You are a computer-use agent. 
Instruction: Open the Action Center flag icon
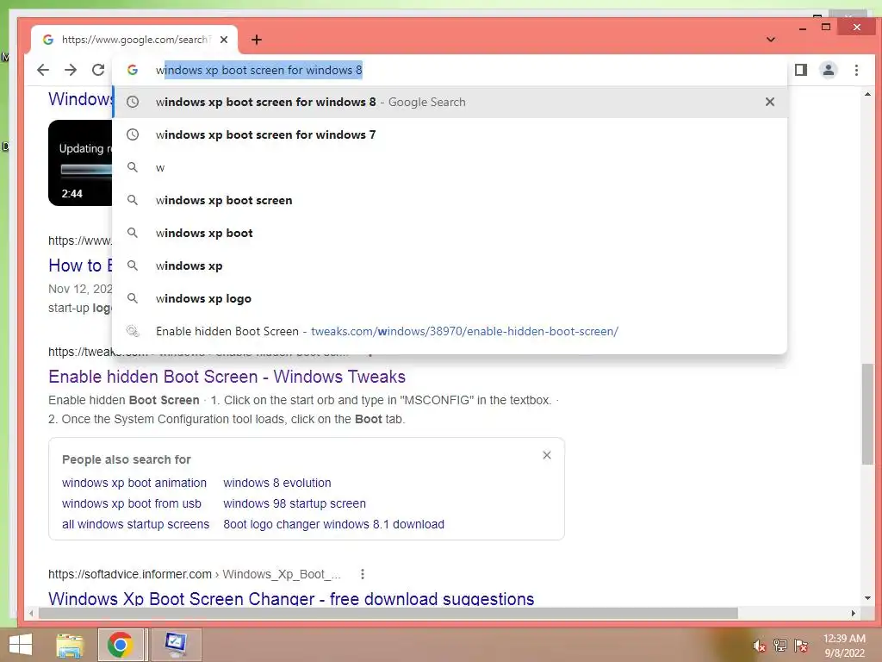coord(801,646)
